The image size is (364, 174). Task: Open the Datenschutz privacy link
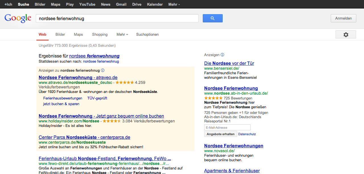coord(247,134)
